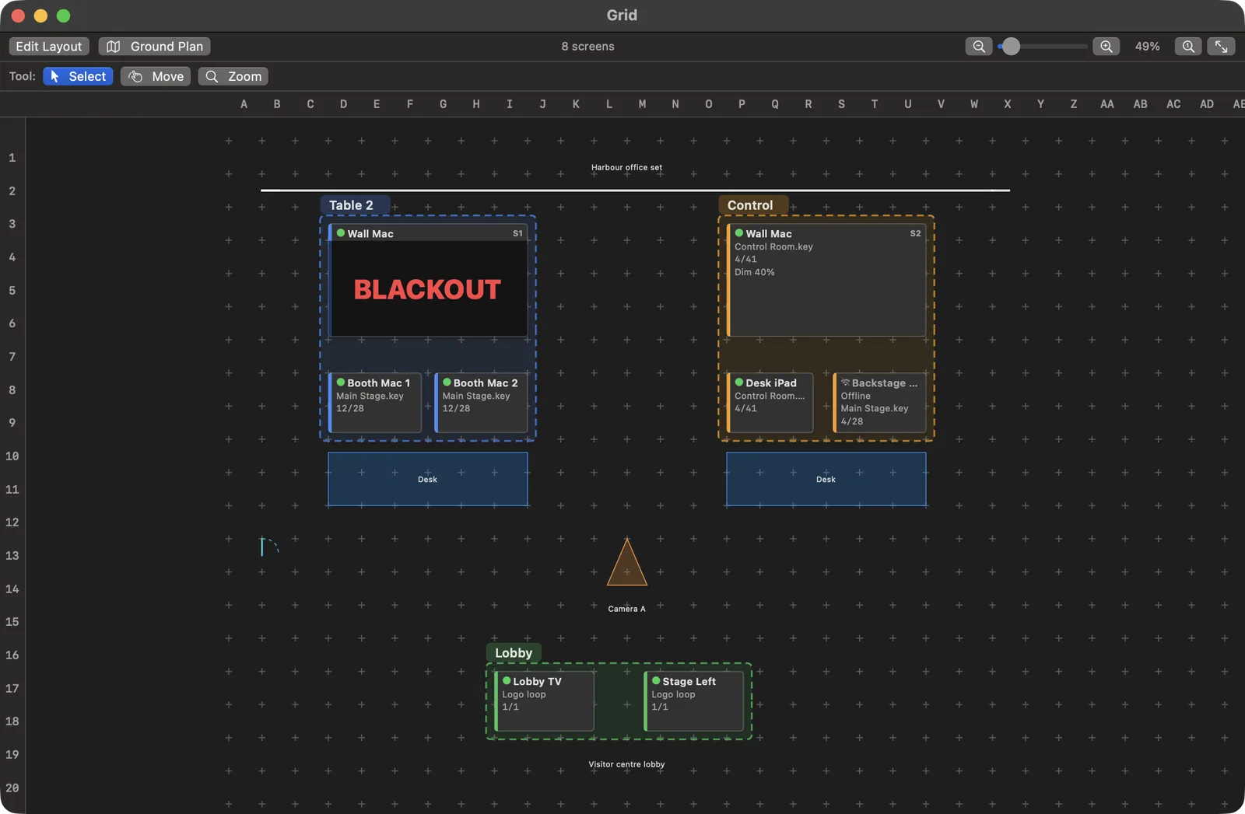The image size is (1245, 814).
Task: Click the BLACKOUT Wall Mac screen S1
Action: point(428,281)
